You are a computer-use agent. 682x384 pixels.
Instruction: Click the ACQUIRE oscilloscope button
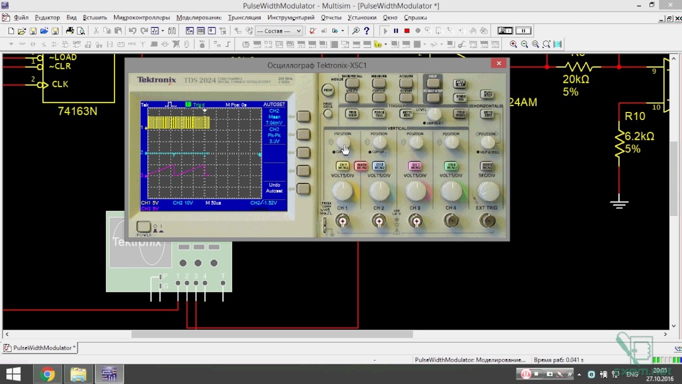pos(406,83)
